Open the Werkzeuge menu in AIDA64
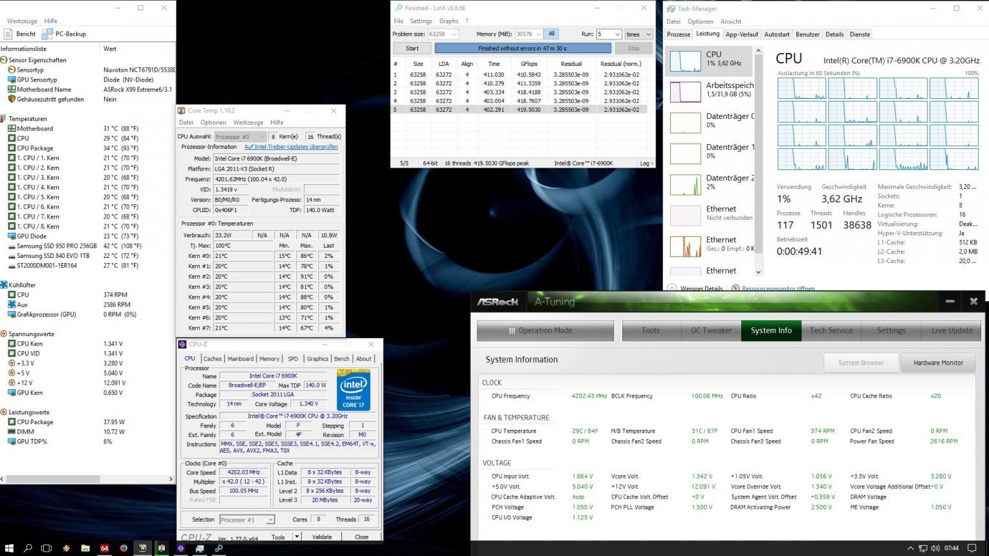This screenshot has height=556, width=989. click(22, 21)
